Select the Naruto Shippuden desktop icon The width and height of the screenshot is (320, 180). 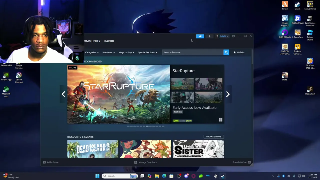pos(285,49)
